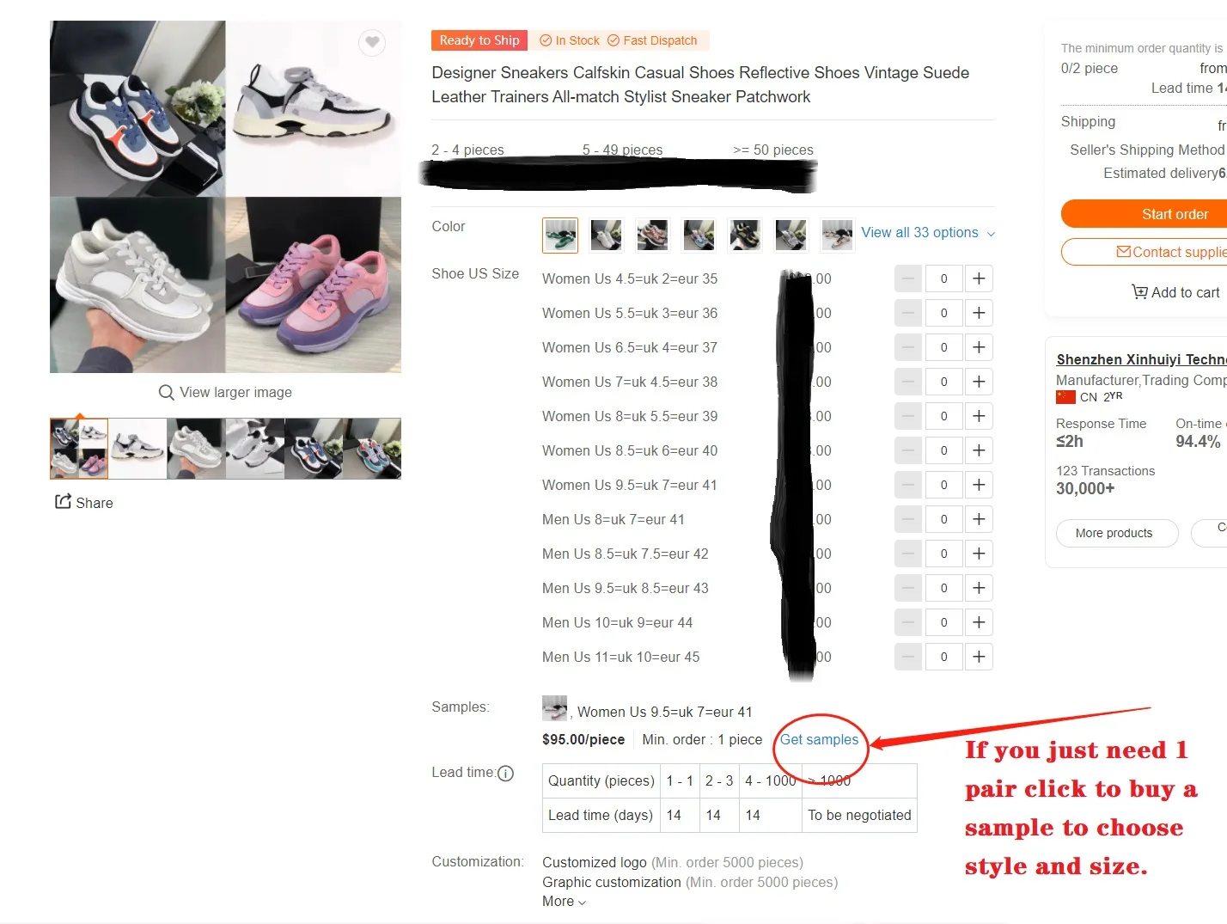Click the Add to cart icon
1227x924 pixels.
click(x=1139, y=292)
